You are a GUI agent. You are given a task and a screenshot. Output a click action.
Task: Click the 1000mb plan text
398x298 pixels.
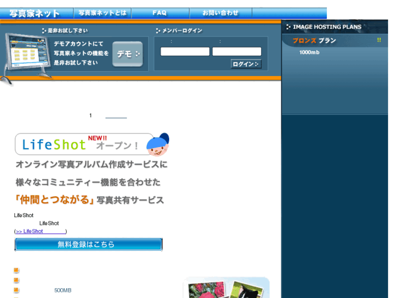pyautogui.click(x=309, y=52)
